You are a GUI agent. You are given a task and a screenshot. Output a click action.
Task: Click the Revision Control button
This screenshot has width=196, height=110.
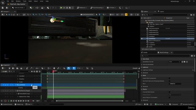coord(187,104)
